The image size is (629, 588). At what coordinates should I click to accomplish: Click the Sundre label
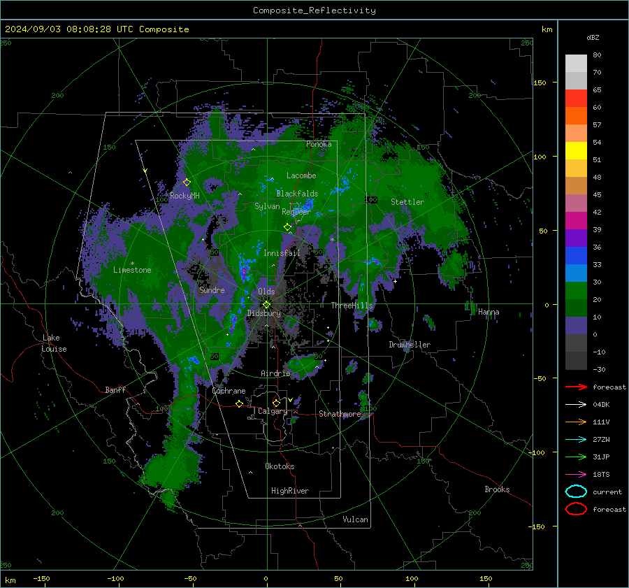pos(212,289)
